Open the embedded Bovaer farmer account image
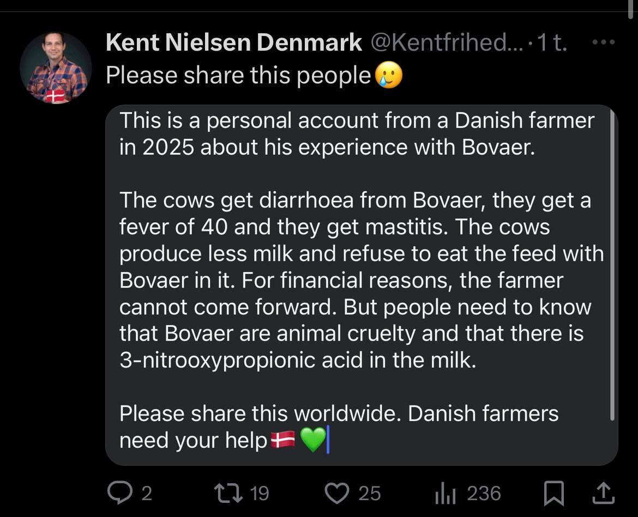The width and height of the screenshot is (638, 517). 361,284
